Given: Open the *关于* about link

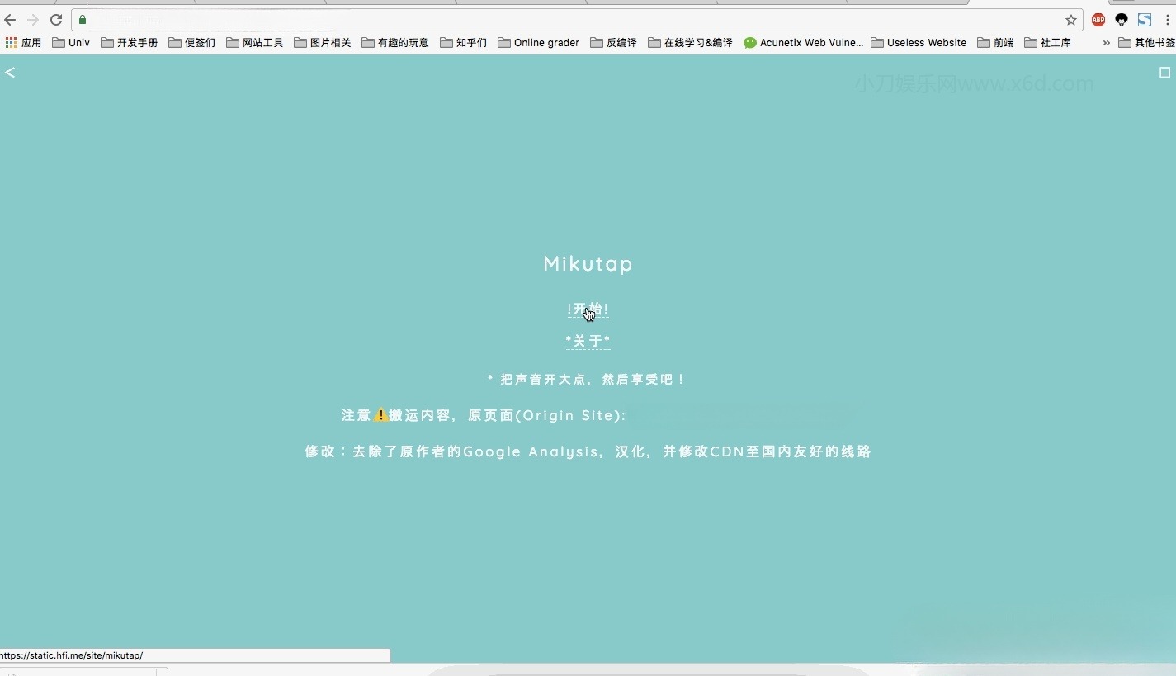Looking at the screenshot, I should coord(588,341).
